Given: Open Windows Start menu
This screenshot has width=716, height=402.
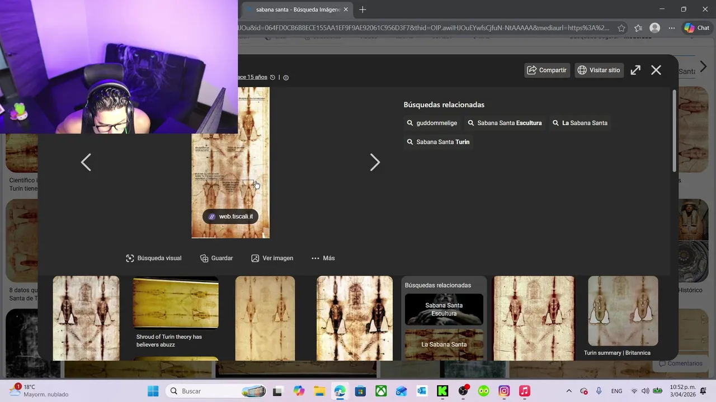Looking at the screenshot, I should (x=153, y=391).
